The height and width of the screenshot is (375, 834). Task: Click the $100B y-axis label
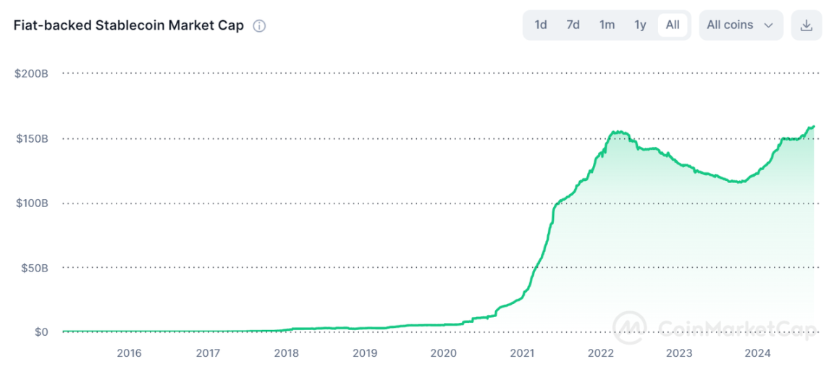tap(31, 203)
